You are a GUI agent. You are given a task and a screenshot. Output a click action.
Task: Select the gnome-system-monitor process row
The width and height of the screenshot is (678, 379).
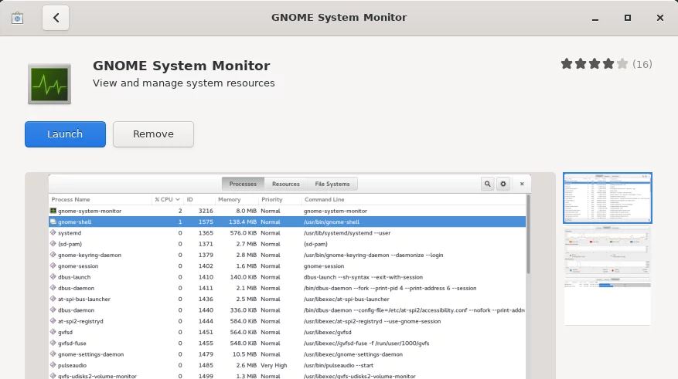click(287, 211)
